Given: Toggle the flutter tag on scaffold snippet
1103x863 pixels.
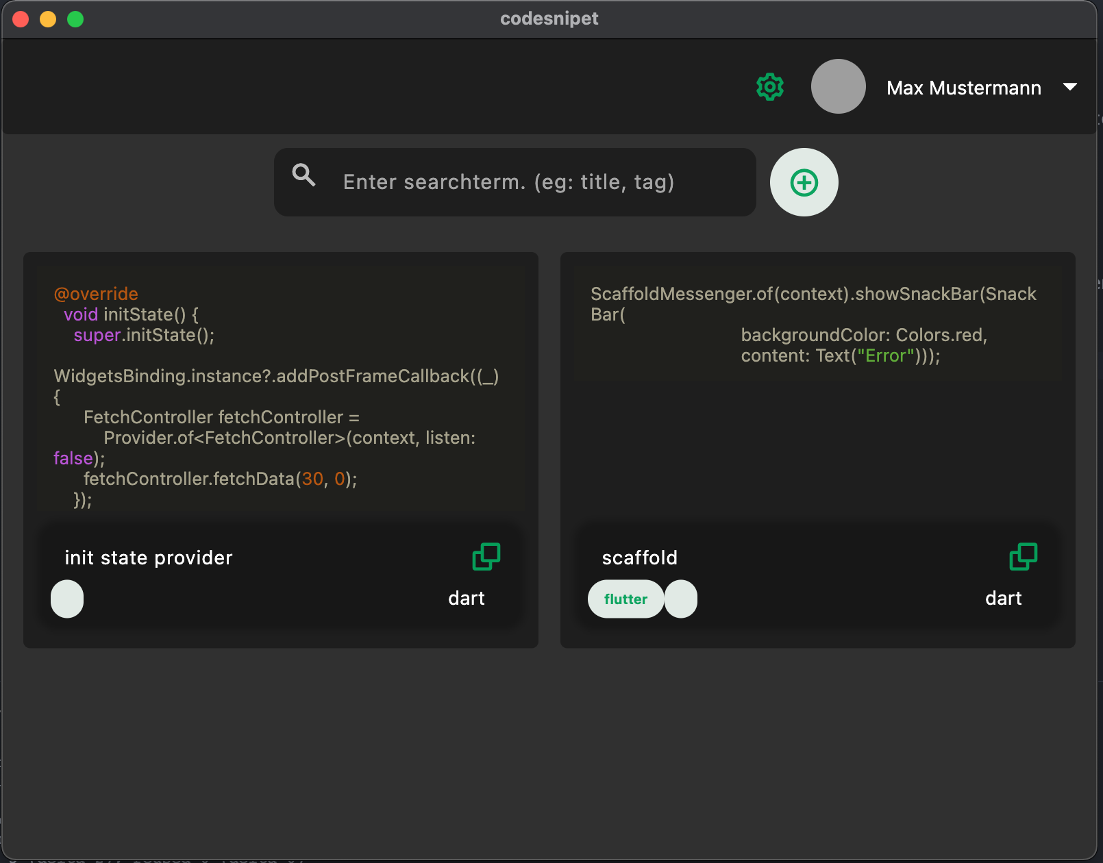Looking at the screenshot, I should [625, 599].
